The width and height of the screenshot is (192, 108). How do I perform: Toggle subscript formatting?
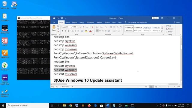click(x=75, y=31)
